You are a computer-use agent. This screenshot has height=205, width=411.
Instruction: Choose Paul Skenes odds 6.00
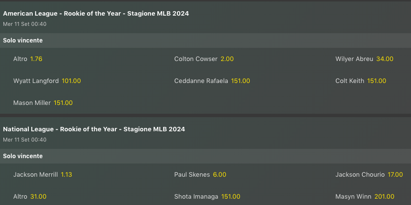(200, 175)
